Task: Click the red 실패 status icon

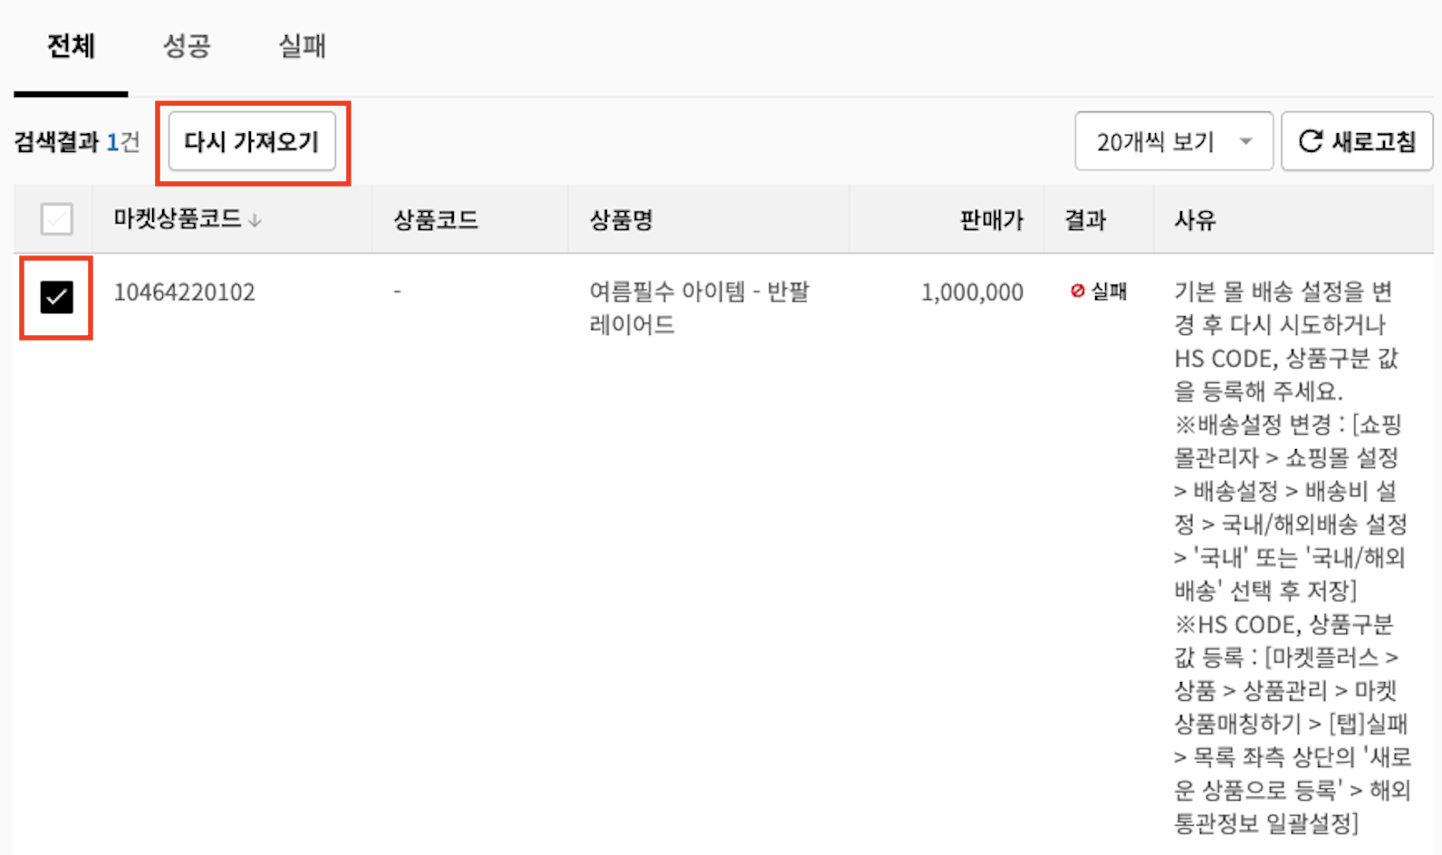Action: (1077, 291)
